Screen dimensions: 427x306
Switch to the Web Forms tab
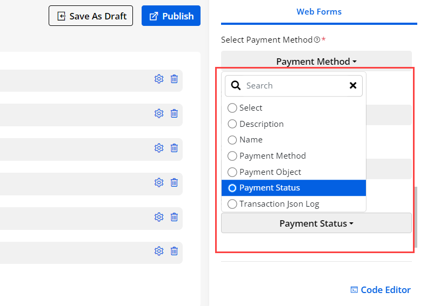(319, 12)
